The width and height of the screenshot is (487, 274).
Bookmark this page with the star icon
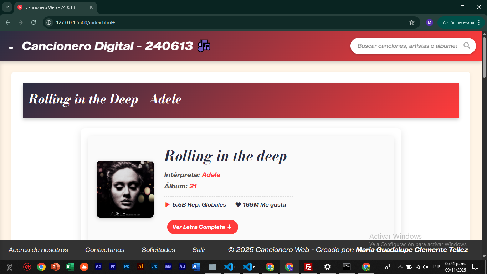(x=412, y=22)
